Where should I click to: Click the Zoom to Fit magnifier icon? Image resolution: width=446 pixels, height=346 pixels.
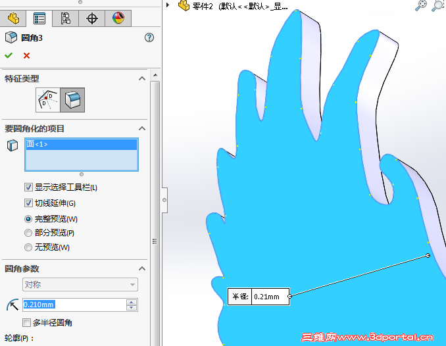421,5
